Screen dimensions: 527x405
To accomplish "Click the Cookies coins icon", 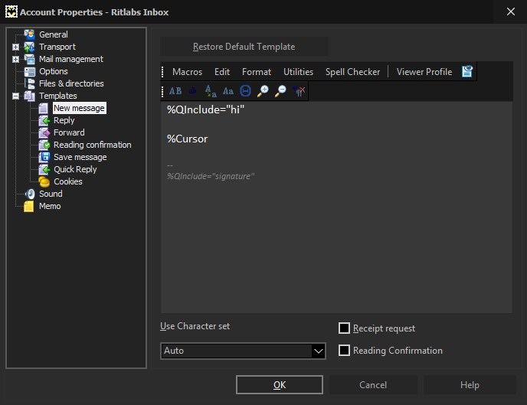I will [44, 181].
